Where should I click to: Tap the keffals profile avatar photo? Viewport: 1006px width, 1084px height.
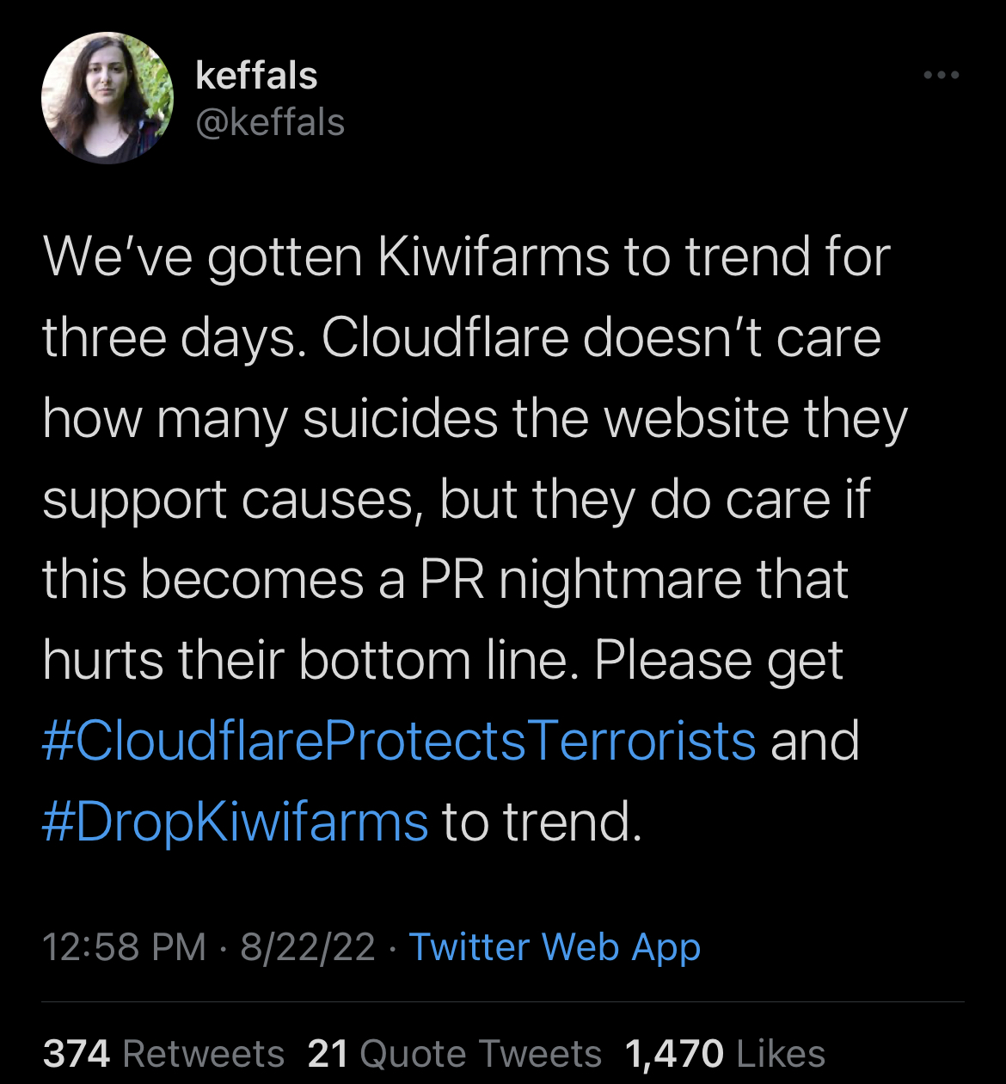[107, 98]
